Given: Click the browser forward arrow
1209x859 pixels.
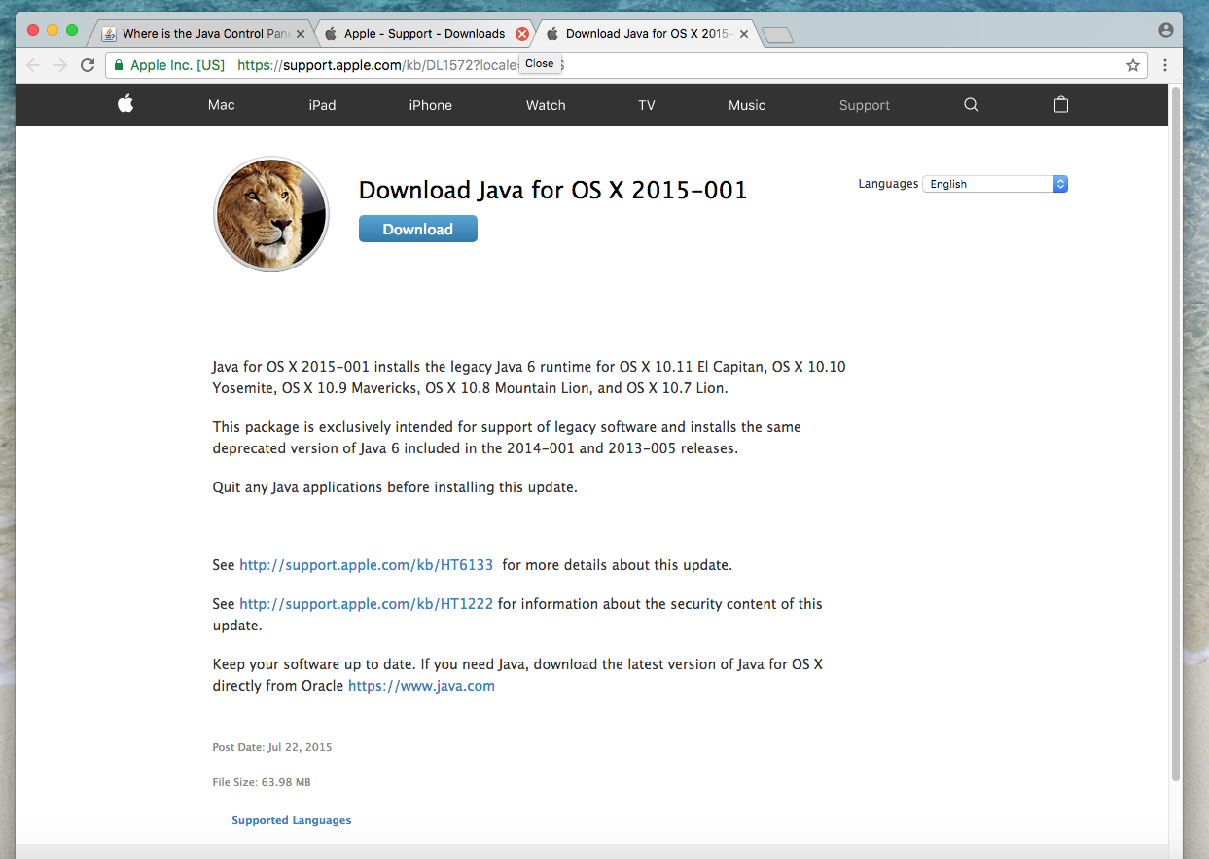Looking at the screenshot, I should click(60, 65).
